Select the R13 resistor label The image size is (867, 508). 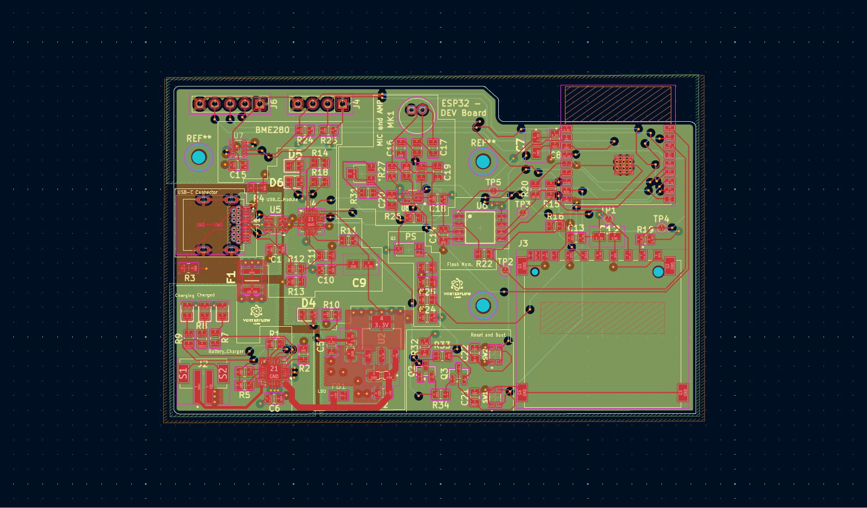[296, 291]
